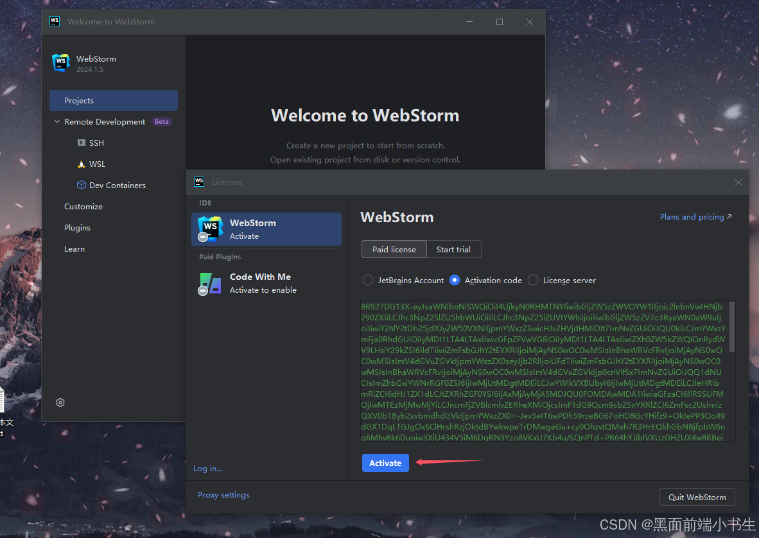
Task: Select the License server radio option
Action: 533,280
